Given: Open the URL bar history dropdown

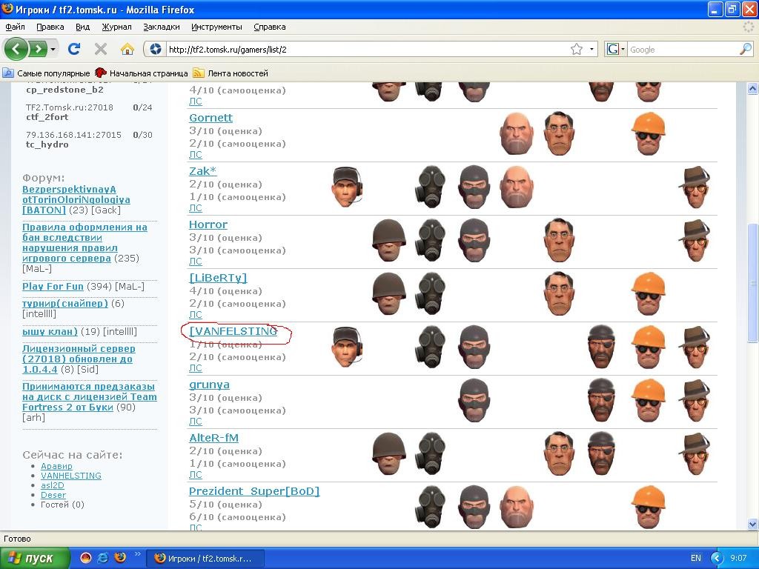Looking at the screenshot, I should click(x=591, y=49).
